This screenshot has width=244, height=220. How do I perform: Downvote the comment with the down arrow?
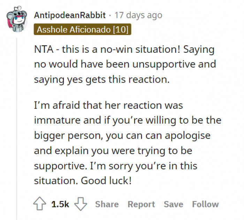coord(81,204)
